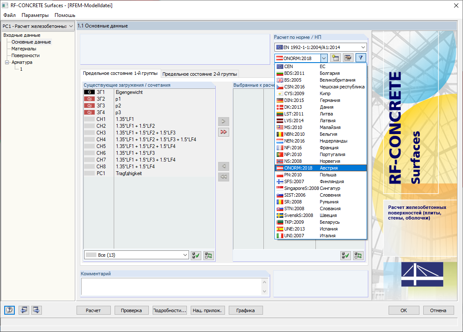Choose CSN:2016 Чешская республика annex
This screenshot has width=463, height=332.
click(x=321, y=87)
